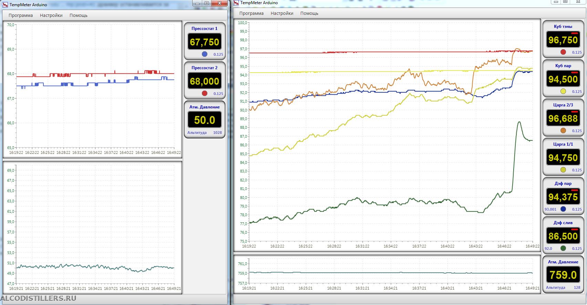Open Настройки menu in left TempMeter window
This screenshot has width=587, height=305.
point(51,15)
